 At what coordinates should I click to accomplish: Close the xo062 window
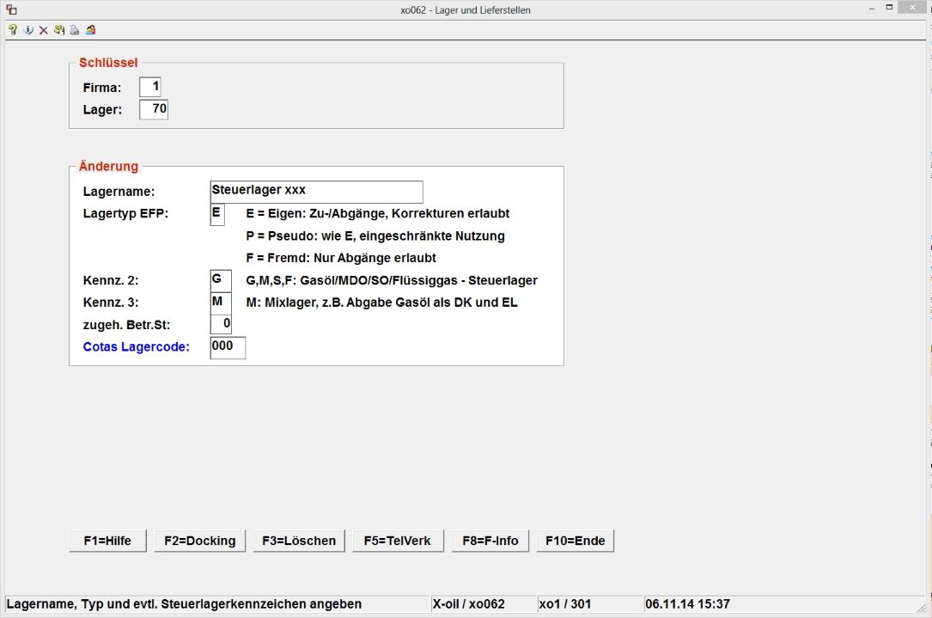(913, 7)
